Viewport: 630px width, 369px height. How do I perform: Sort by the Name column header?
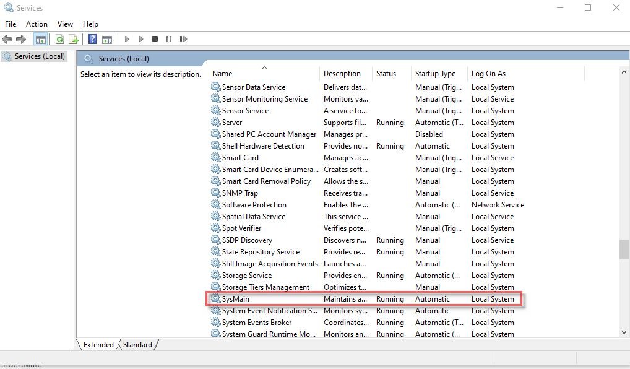[x=264, y=74]
